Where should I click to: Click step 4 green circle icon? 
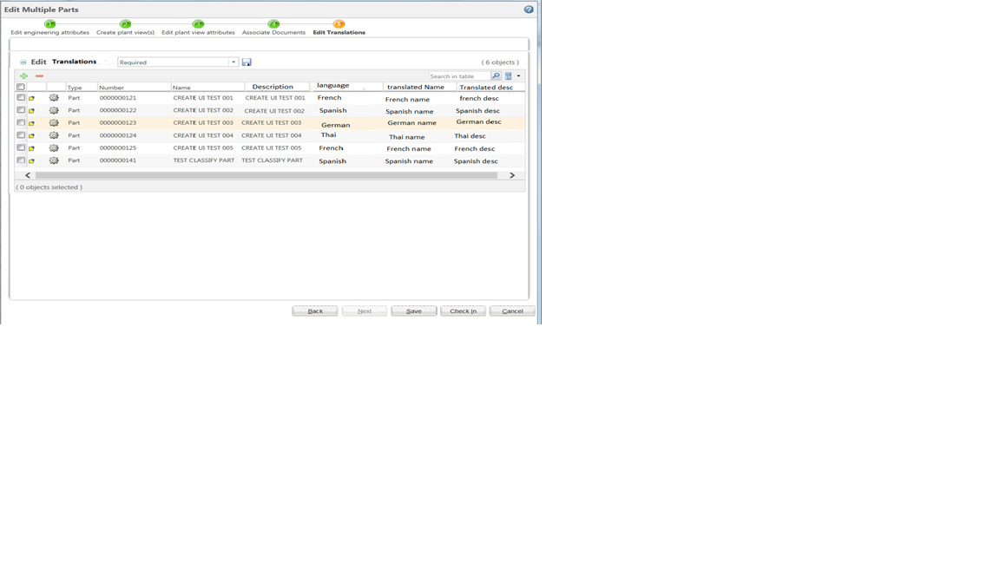(273, 23)
